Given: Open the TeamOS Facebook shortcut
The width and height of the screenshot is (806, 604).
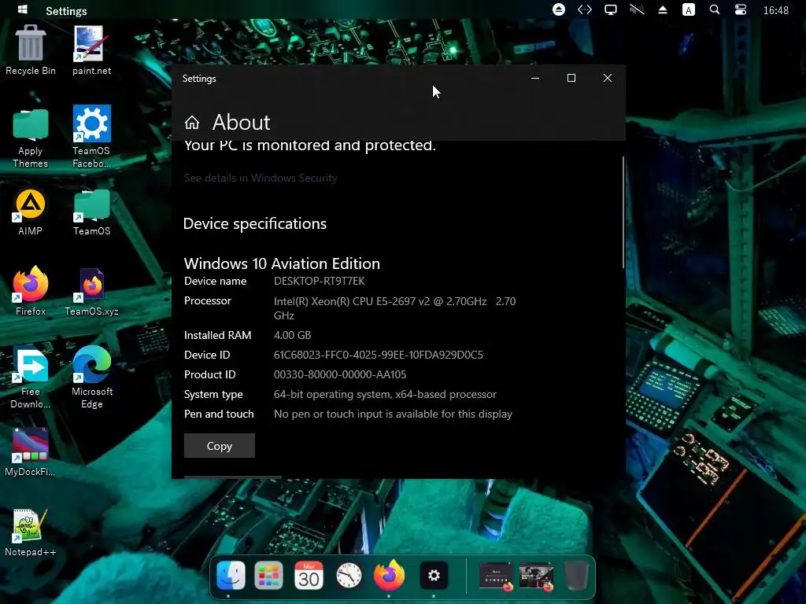Looking at the screenshot, I should pyautogui.click(x=91, y=136).
